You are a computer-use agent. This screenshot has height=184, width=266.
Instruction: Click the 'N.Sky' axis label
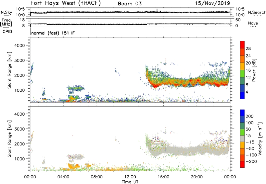pos(6,12)
